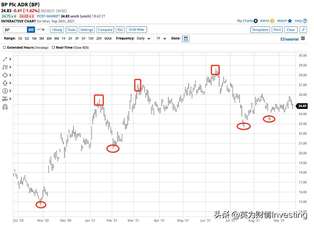This screenshot has width=314, height=225.
Task: Enable the Extended Hours checkbox
Action: tap(4, 48)
